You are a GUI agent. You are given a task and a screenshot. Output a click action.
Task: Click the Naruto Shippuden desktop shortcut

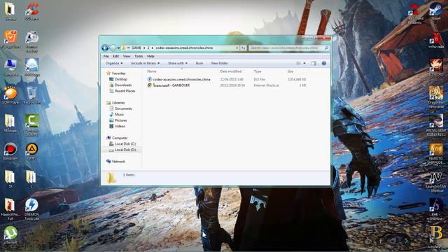(x=436, y=153)
